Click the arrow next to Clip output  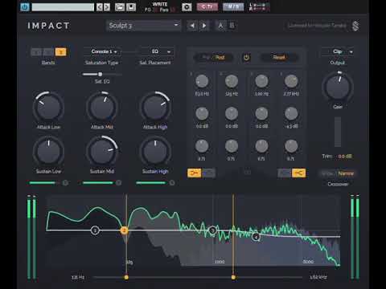point(351,52)
